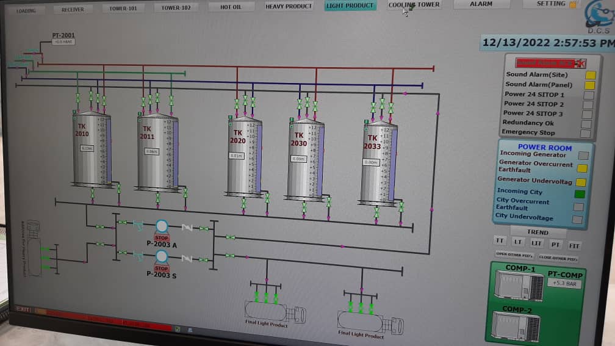Click the EXIT button at bottom left
Image resolution: width=615 pixels, height=346 pixels.
23,309
